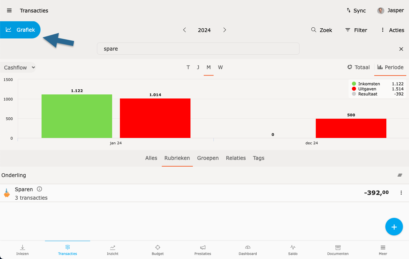
Task: Click the green 1.122 income bar
Action: (x=77, y=116)
